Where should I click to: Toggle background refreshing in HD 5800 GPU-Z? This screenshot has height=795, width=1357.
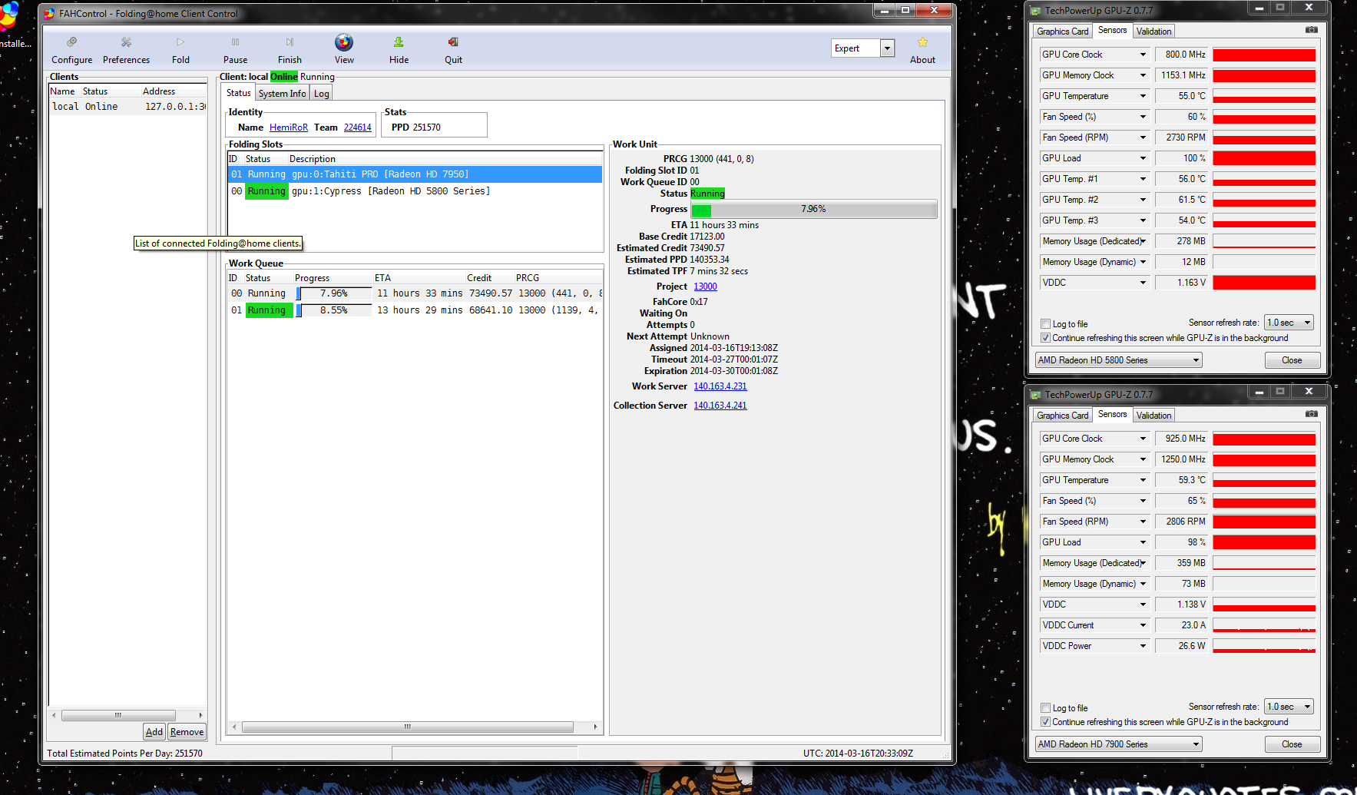(1045, 338)
